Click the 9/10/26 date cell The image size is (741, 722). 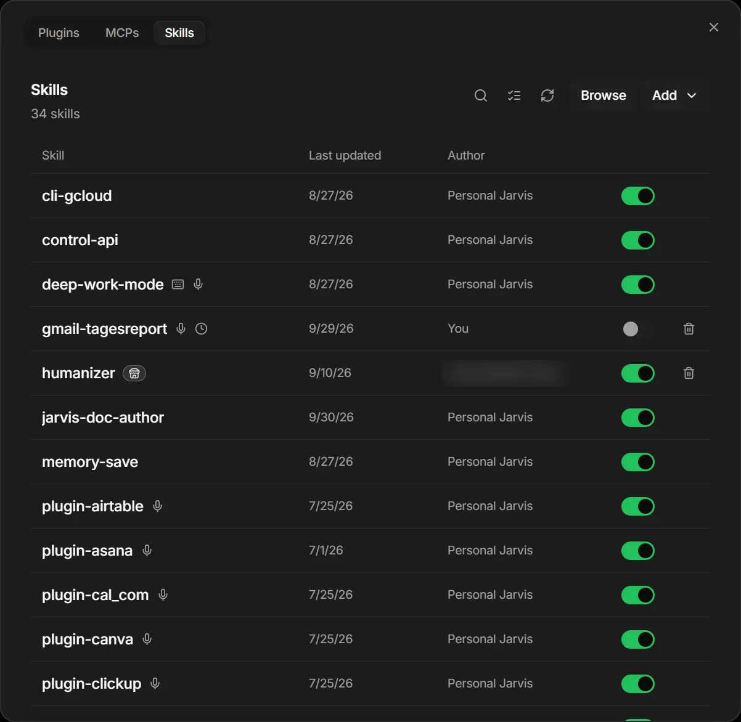330,373
